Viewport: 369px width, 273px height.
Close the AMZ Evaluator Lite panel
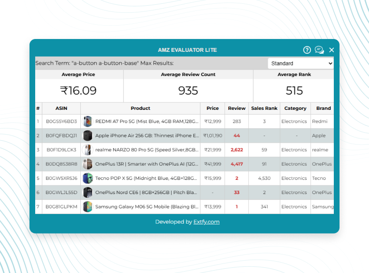331,50
